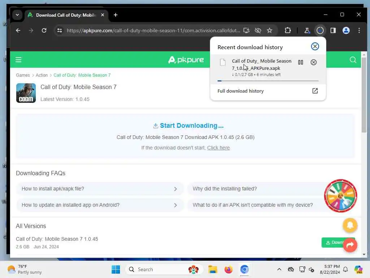Click the download progress bar
This screenshot has width=370, height=278.
click(268, 81)
